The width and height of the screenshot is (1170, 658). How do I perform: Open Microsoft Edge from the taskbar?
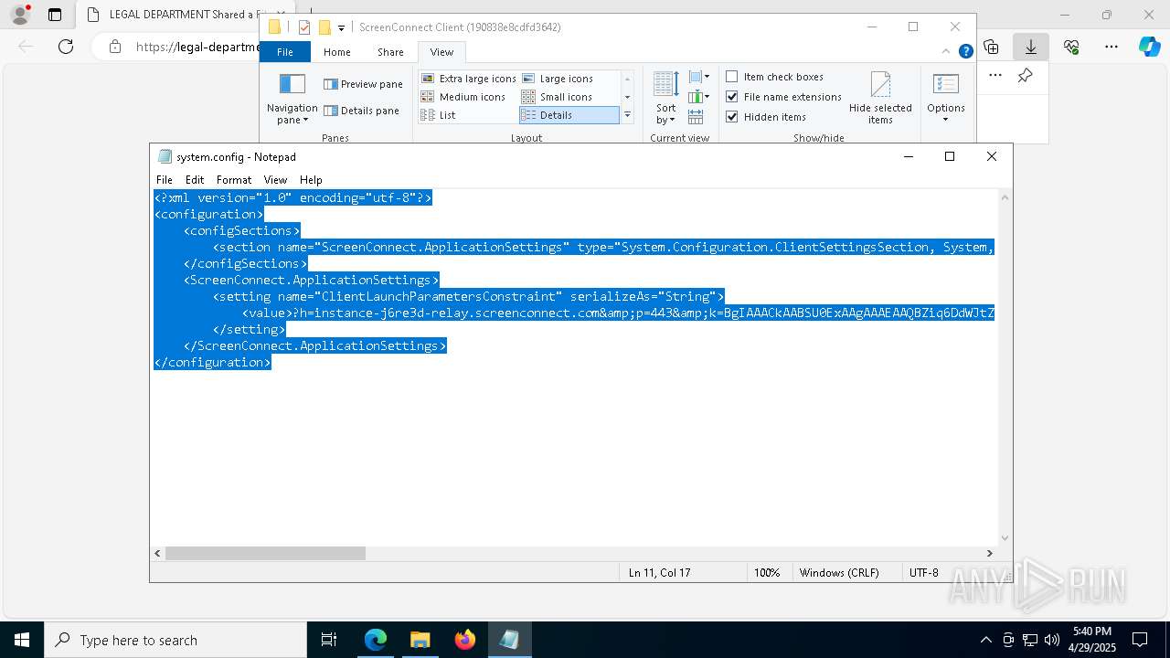click(x=376, y=640)
